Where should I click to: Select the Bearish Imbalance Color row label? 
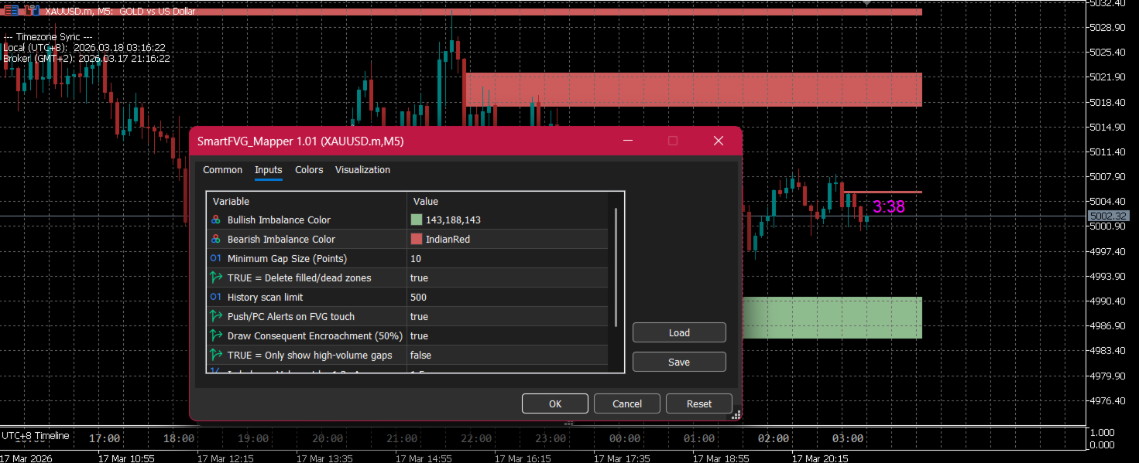(281, 240)
